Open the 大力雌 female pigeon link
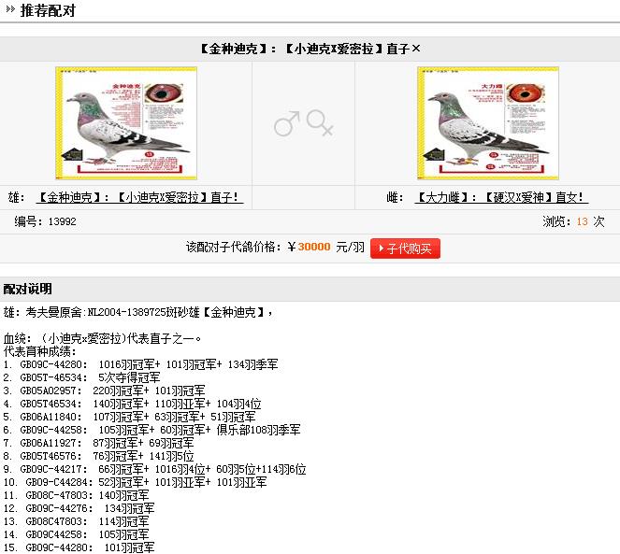 pos(501,197)
